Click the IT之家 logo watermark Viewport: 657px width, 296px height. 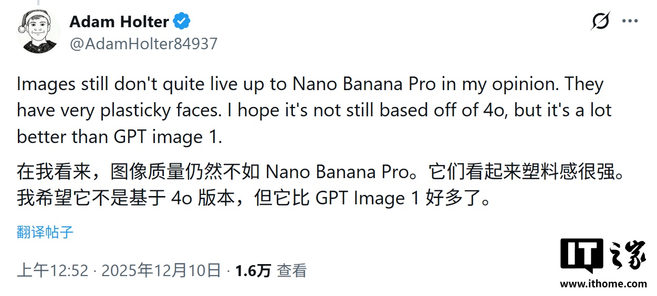(x=603, y=257)
